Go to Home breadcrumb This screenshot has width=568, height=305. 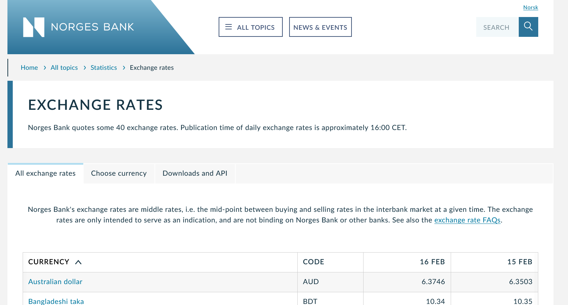click(29, 68)
